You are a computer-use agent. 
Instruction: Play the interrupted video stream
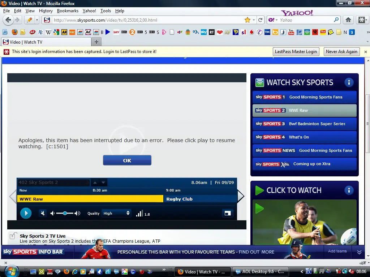click(x=26, y=214)
